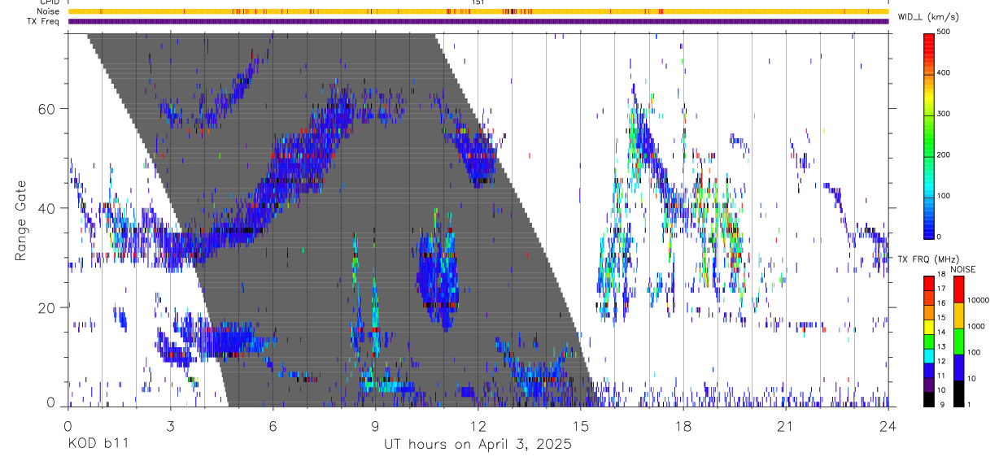Viewport: 999px width, 461px height.
Task: Click the 1 tick on NOISE legend
Action: point(970,404)
